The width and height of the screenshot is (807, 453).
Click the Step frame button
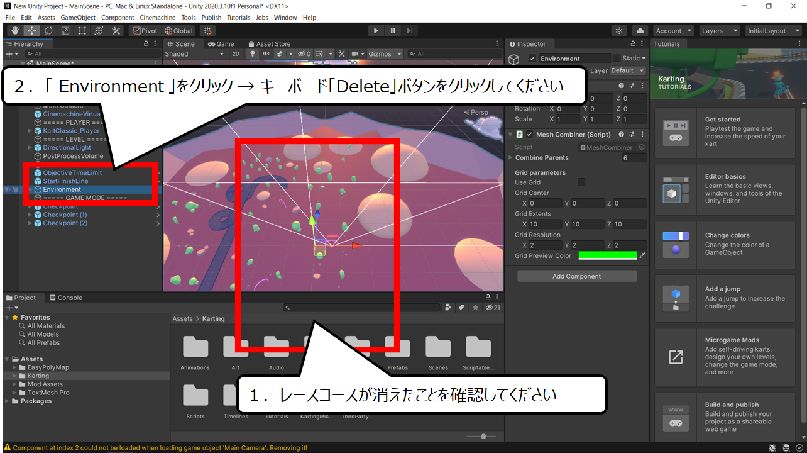[x=410, y=31]
